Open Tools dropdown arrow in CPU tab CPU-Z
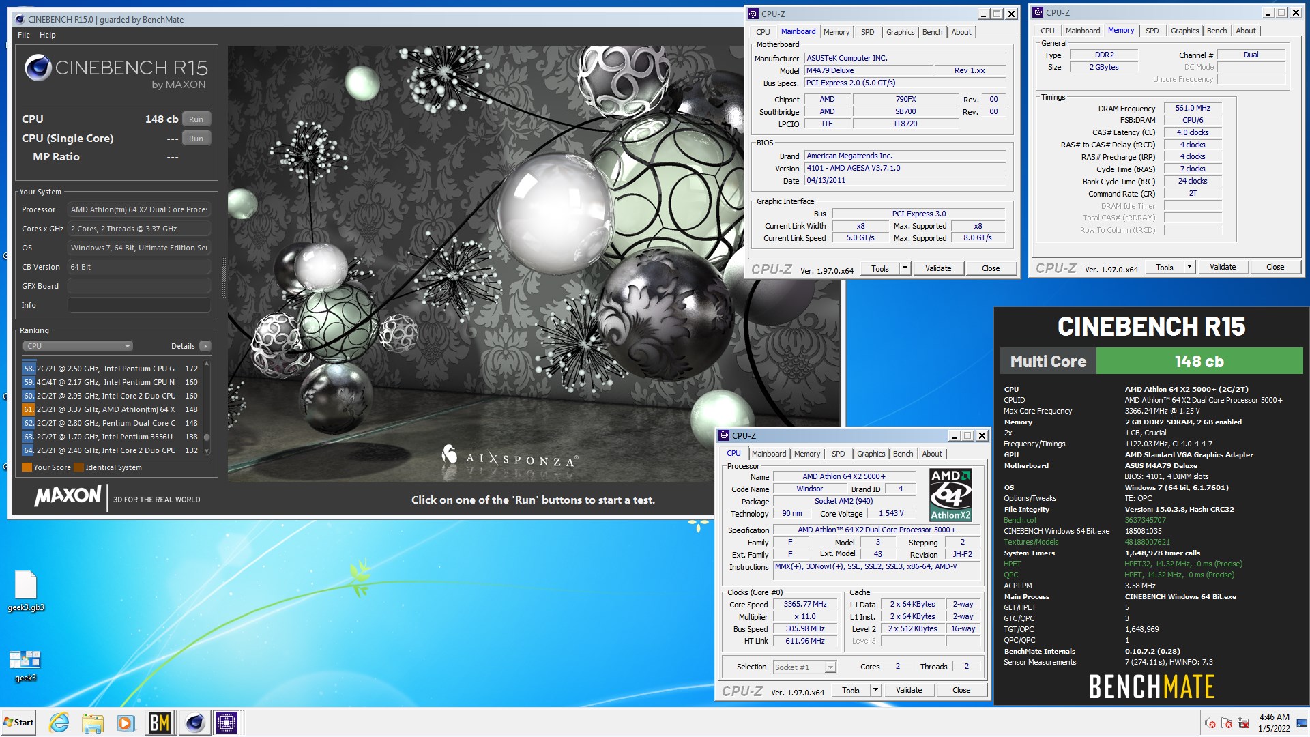 [x=875, y=690]
